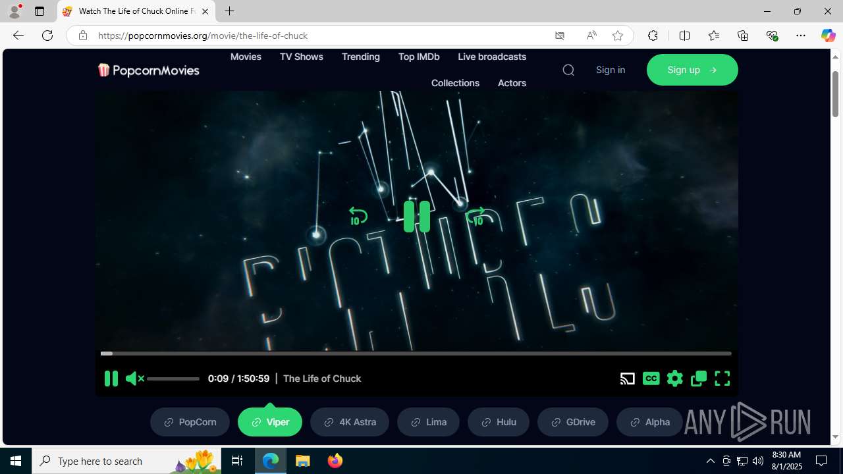Enter fullscreen mode
Screen dimensions: 843x474
pos(722,379)
